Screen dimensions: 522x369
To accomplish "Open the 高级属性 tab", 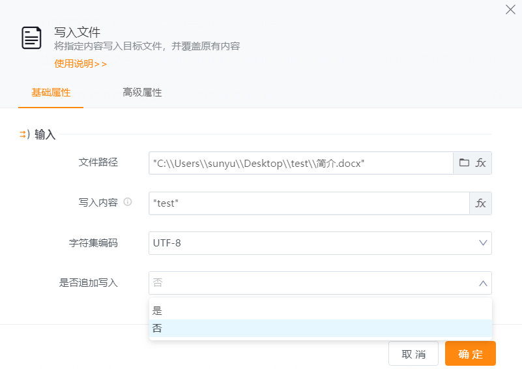I will click(x=142, y=93).
